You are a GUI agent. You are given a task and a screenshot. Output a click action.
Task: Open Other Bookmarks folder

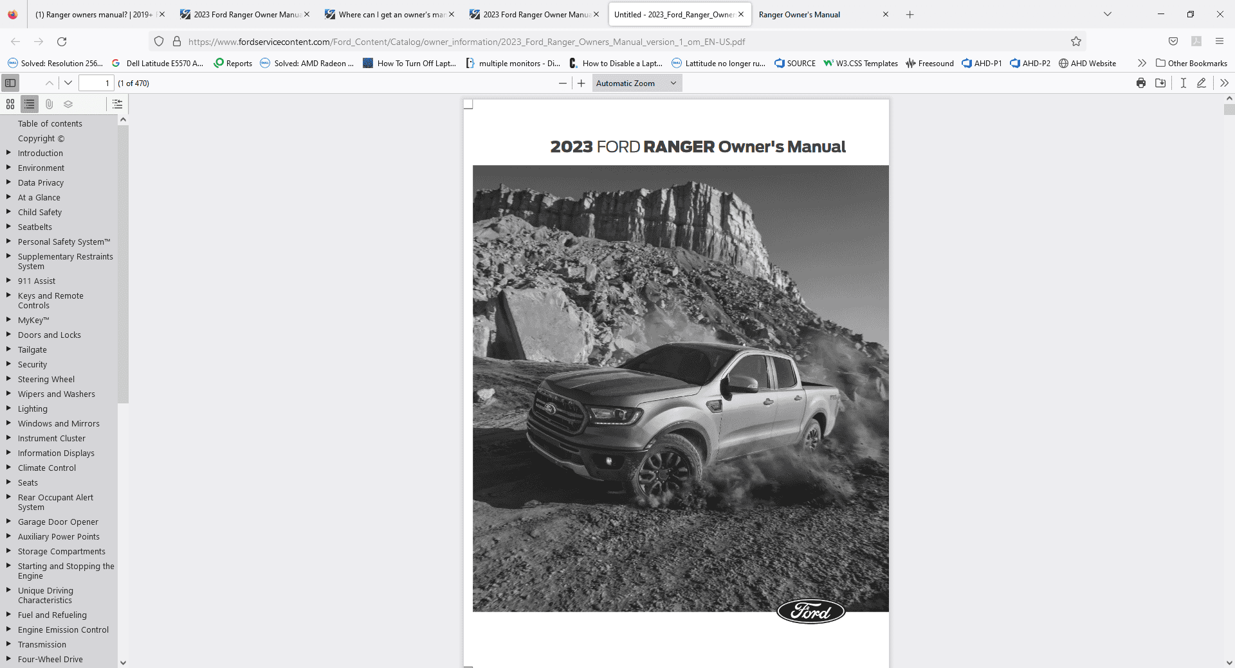tap(1191, 63)
